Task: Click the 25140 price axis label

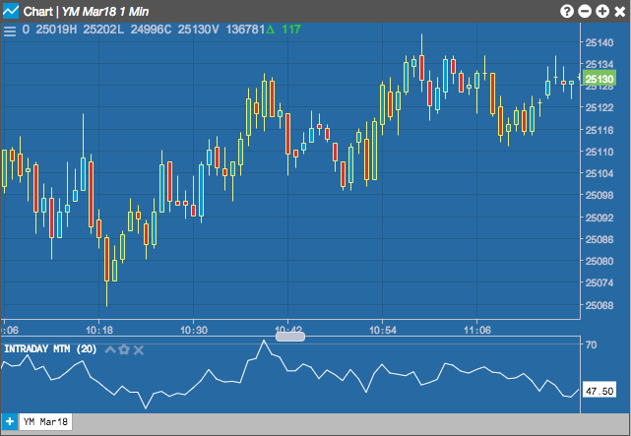Action: pos(599,42)
